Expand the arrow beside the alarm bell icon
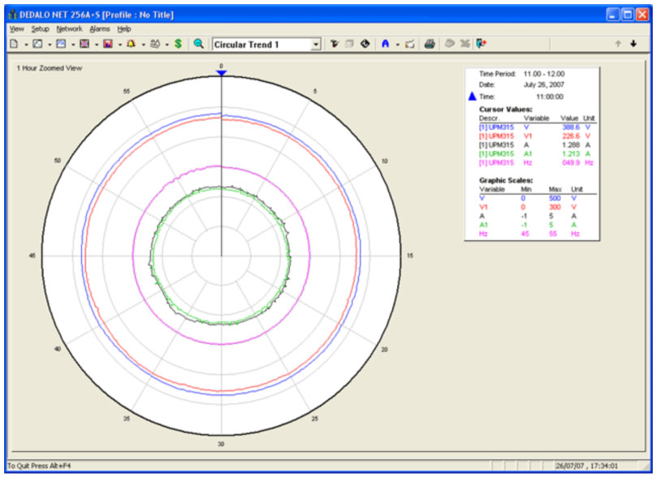The width and height of the screenshot is (657, 477). 143,45
